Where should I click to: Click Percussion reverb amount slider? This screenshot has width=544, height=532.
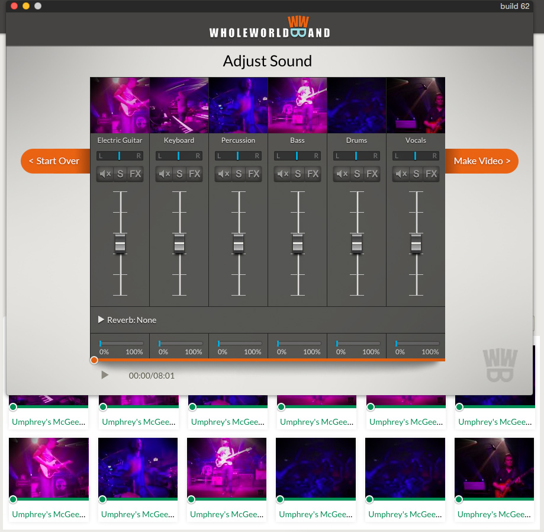click(239, 344)
